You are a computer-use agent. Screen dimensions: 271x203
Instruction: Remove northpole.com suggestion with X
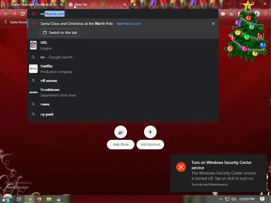[213, 24]
